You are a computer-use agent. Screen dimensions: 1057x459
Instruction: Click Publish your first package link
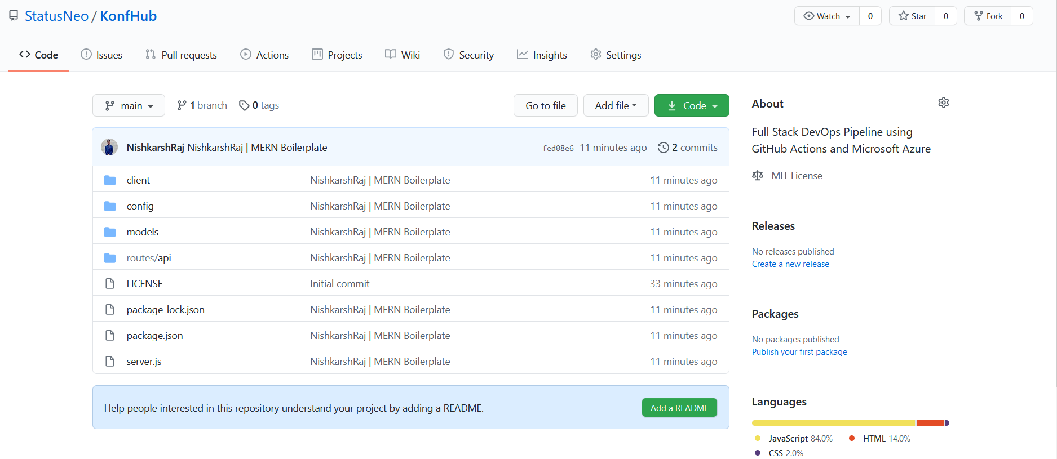(799, 352)
